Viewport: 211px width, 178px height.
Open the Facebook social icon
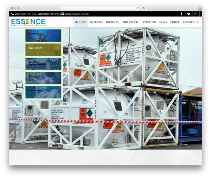pyautogui.click(x=181, y=14)
